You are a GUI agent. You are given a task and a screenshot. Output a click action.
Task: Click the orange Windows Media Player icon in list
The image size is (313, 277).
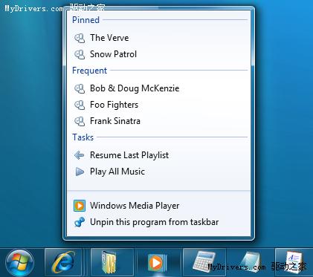pos(80,206)
